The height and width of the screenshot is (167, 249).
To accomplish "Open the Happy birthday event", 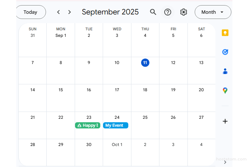I will pos(87,125).
